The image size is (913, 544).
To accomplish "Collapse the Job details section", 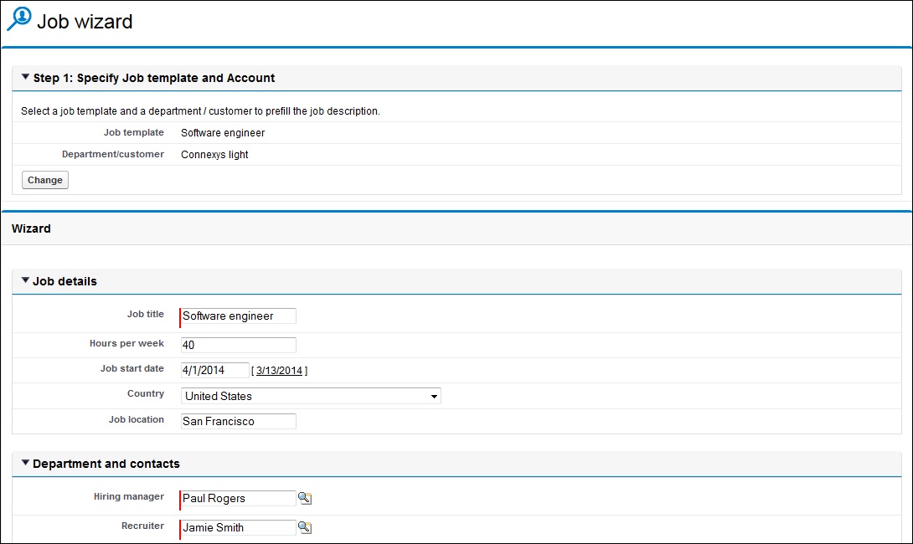I will coord(26,280).
